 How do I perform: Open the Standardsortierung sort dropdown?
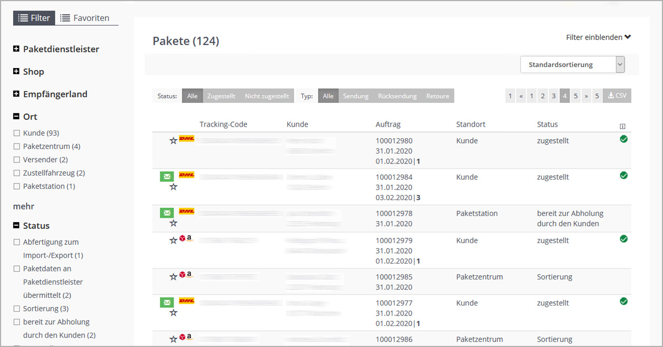[x=572, y=65]
